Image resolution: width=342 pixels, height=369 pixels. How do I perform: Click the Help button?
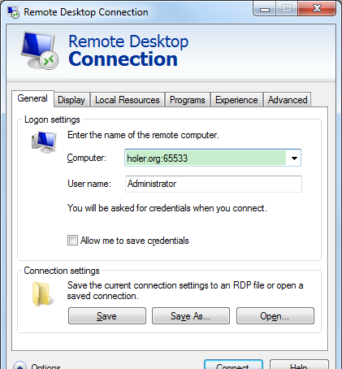point(299,365)
